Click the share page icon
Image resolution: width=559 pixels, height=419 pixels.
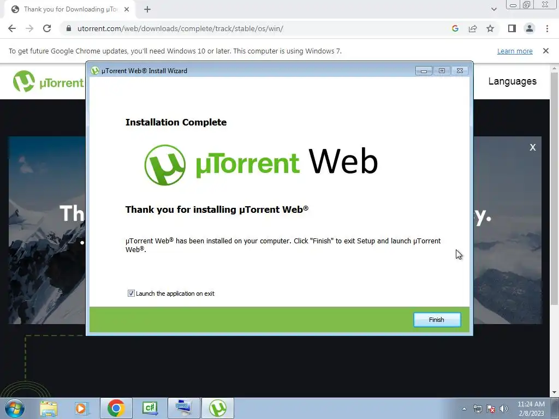(x=473, y=28)
